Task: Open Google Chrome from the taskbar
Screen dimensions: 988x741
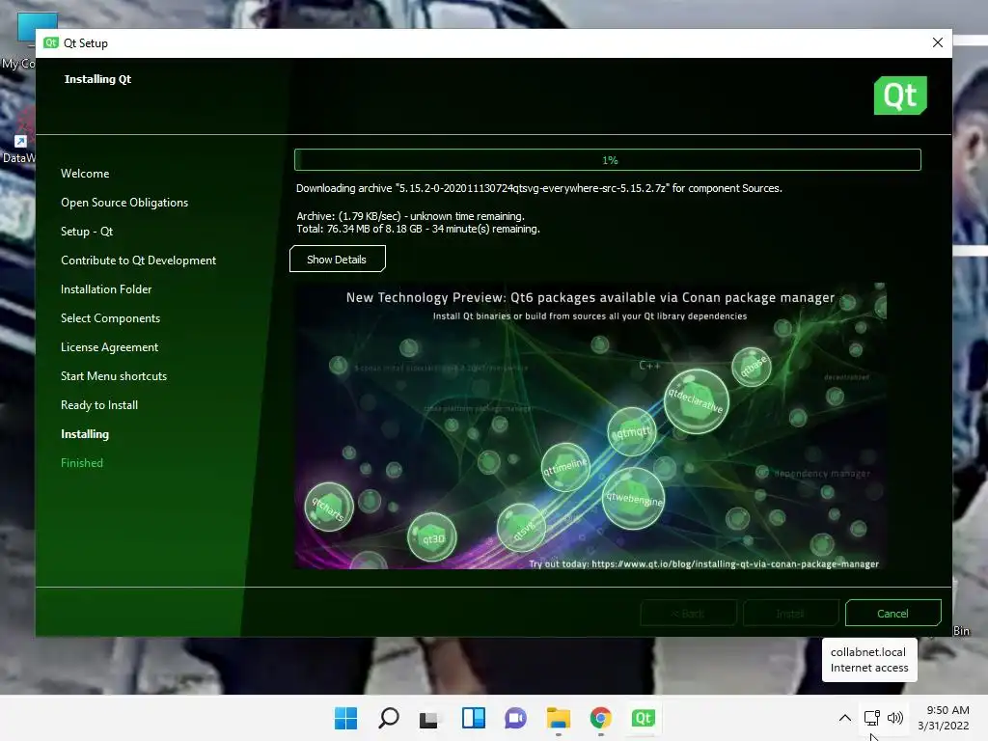Action: tap(600, 718)
